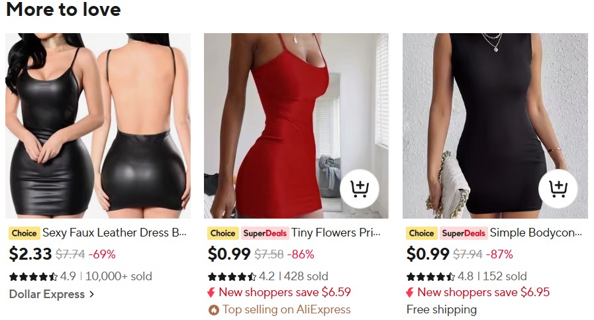594x320 pixels.
Task: Click the SuperDeals badge on Tiny Flowers dress
Action: [x=265, y=233]
